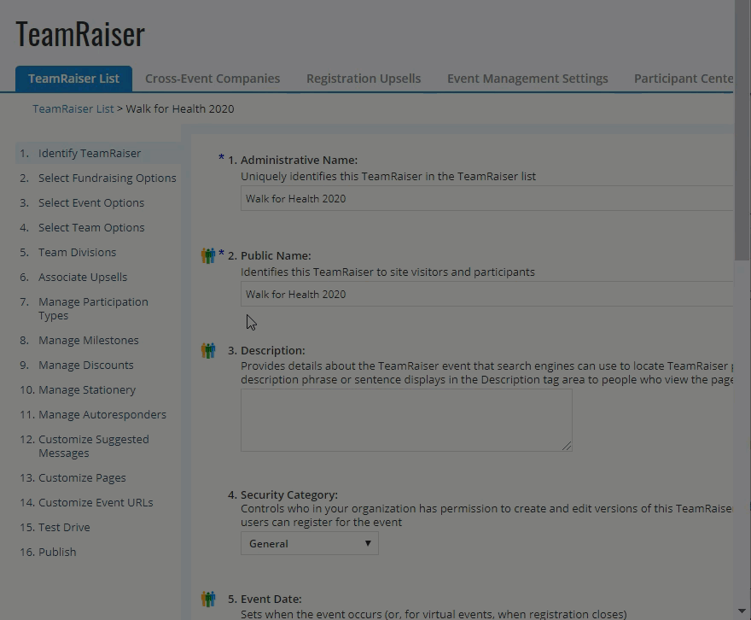751x620 pixels.
Task: Click the people icon beside Event Date
Action: [x=208, y=599]
